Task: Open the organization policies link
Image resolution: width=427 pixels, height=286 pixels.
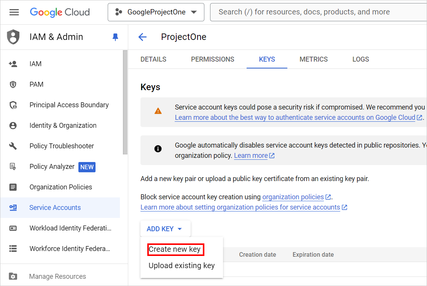Action: (293, 197)
